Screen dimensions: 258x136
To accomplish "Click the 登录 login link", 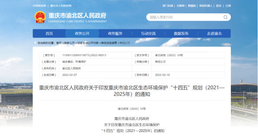I will pyautogui.click(x=219, y=6).
